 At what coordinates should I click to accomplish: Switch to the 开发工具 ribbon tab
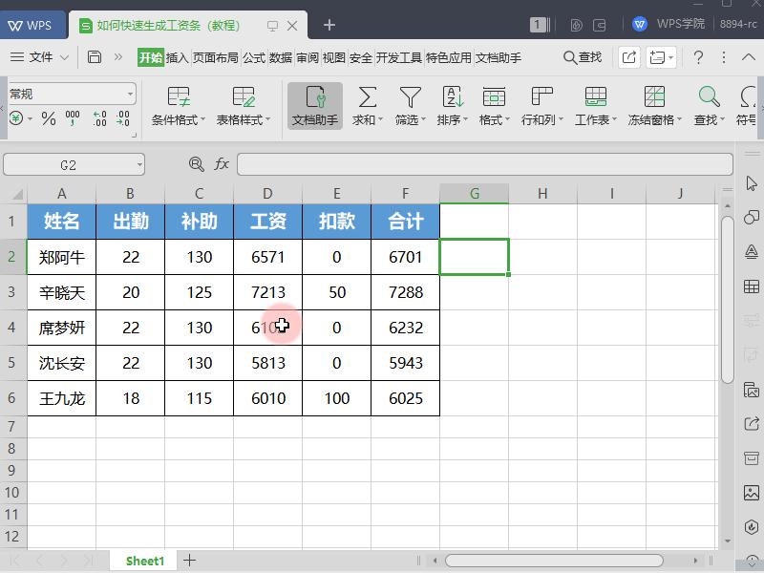(x=398, y=57)
